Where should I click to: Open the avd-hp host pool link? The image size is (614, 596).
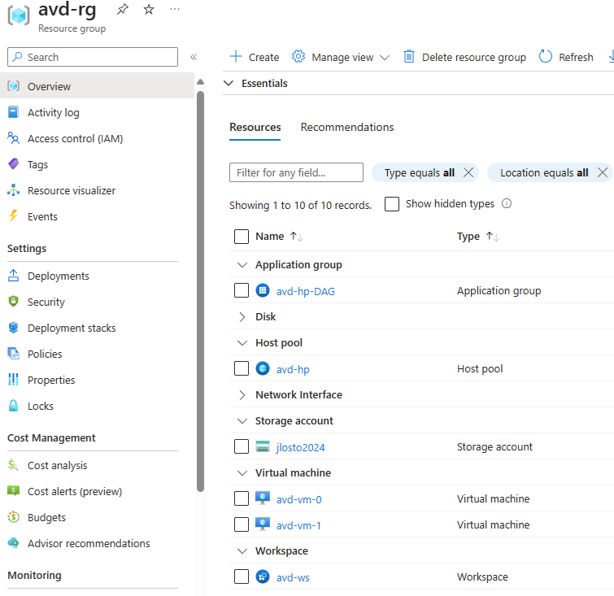(293, 369)
